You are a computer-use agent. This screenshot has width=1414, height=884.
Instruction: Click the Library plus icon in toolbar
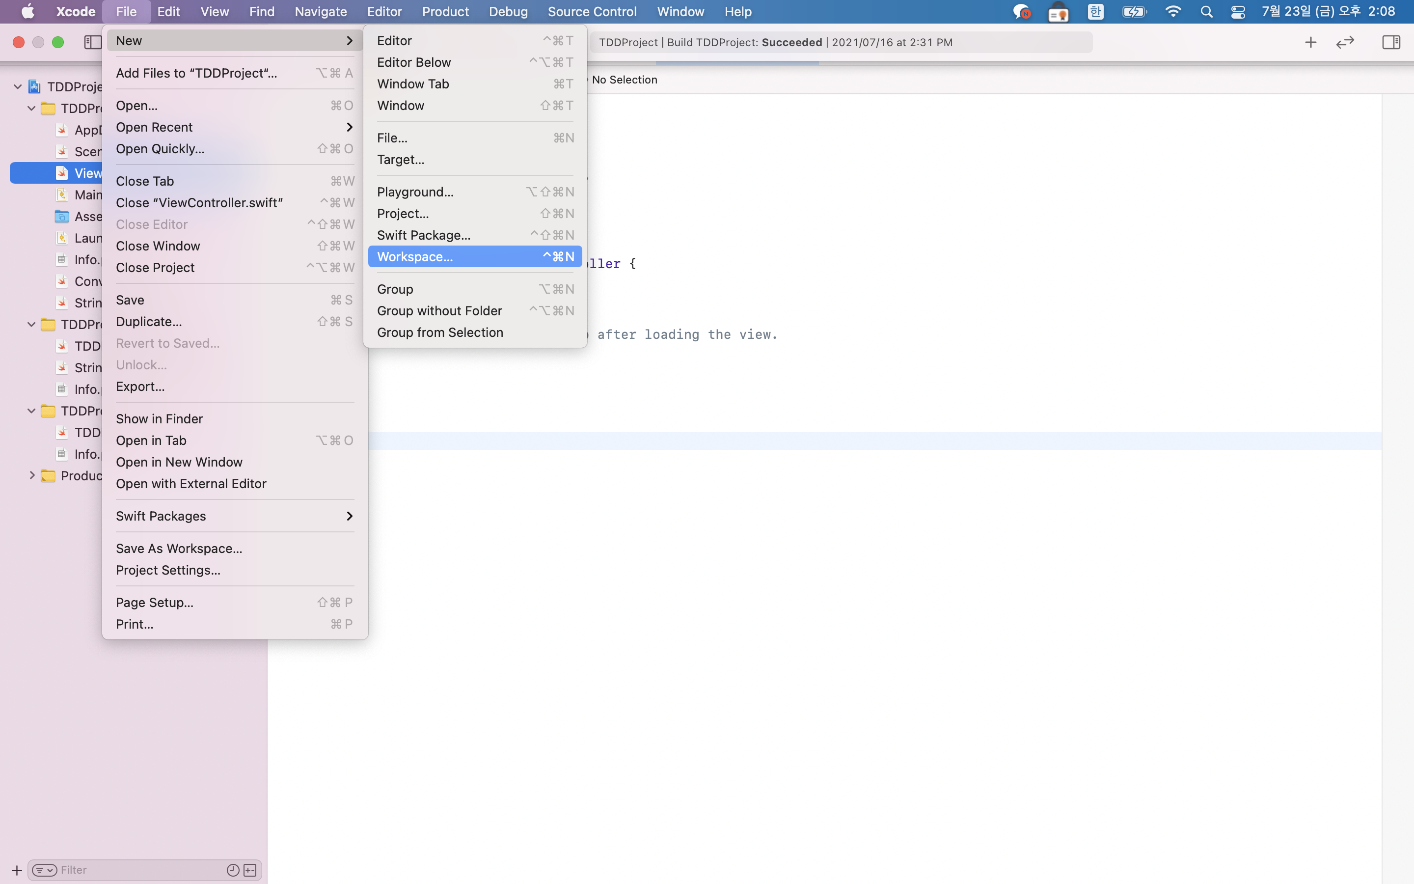click(x=1310, y=42)
